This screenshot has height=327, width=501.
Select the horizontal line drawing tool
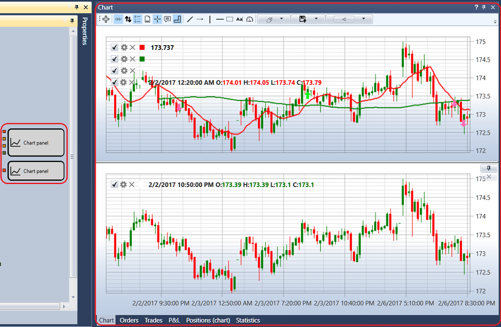(x=220, y=19)
